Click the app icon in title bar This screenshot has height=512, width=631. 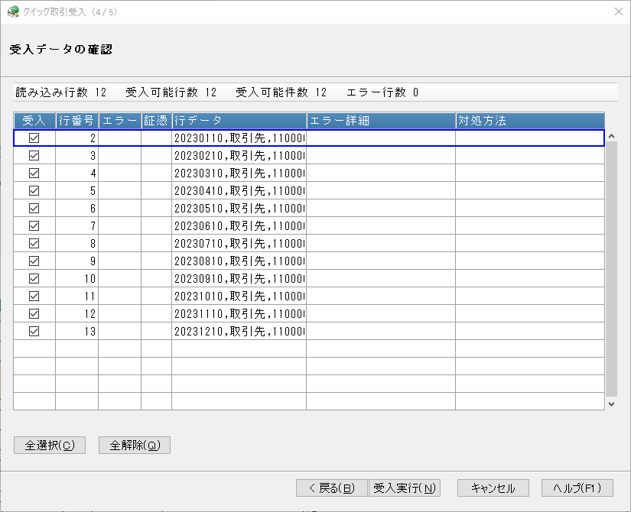pyautogui.click(x=13, y=12)
